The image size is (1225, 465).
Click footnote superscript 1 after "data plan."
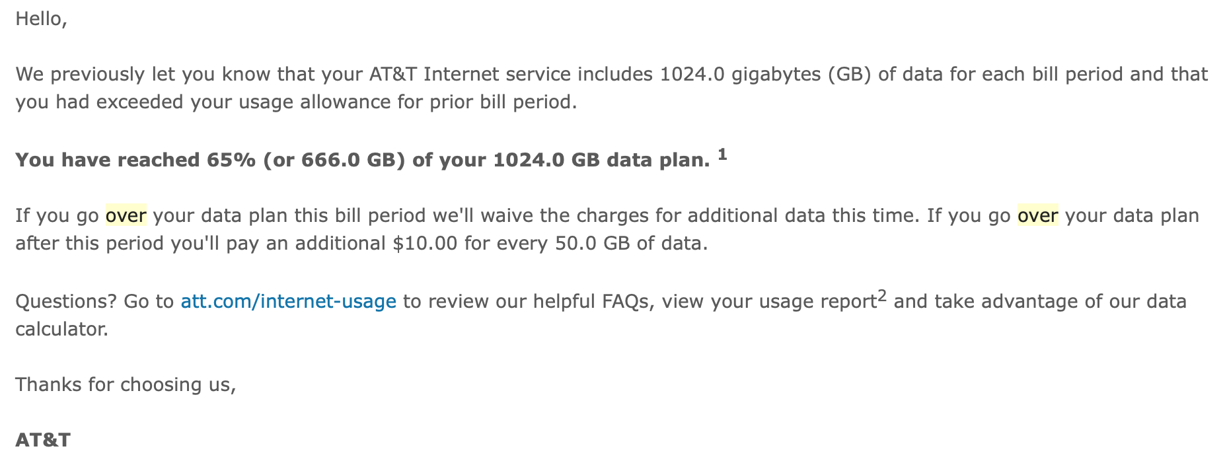pyautogui.click(x=722, y=155)
